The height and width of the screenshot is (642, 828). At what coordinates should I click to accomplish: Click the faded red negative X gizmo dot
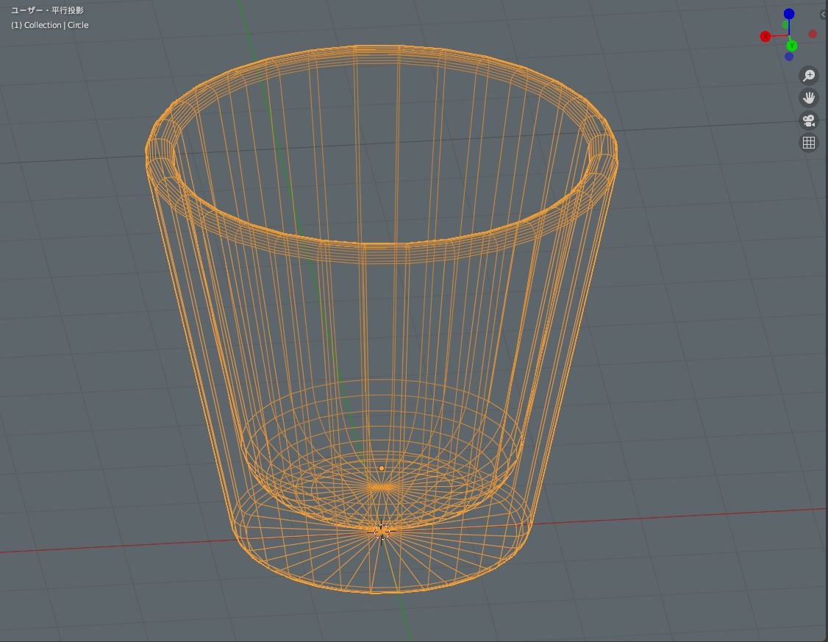coord(813,34)
